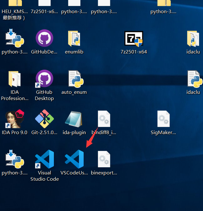Select the 7z2501-x64 installer icon
Image resolution: width=203 pixels, height=211 pixels.
point(134,39)
